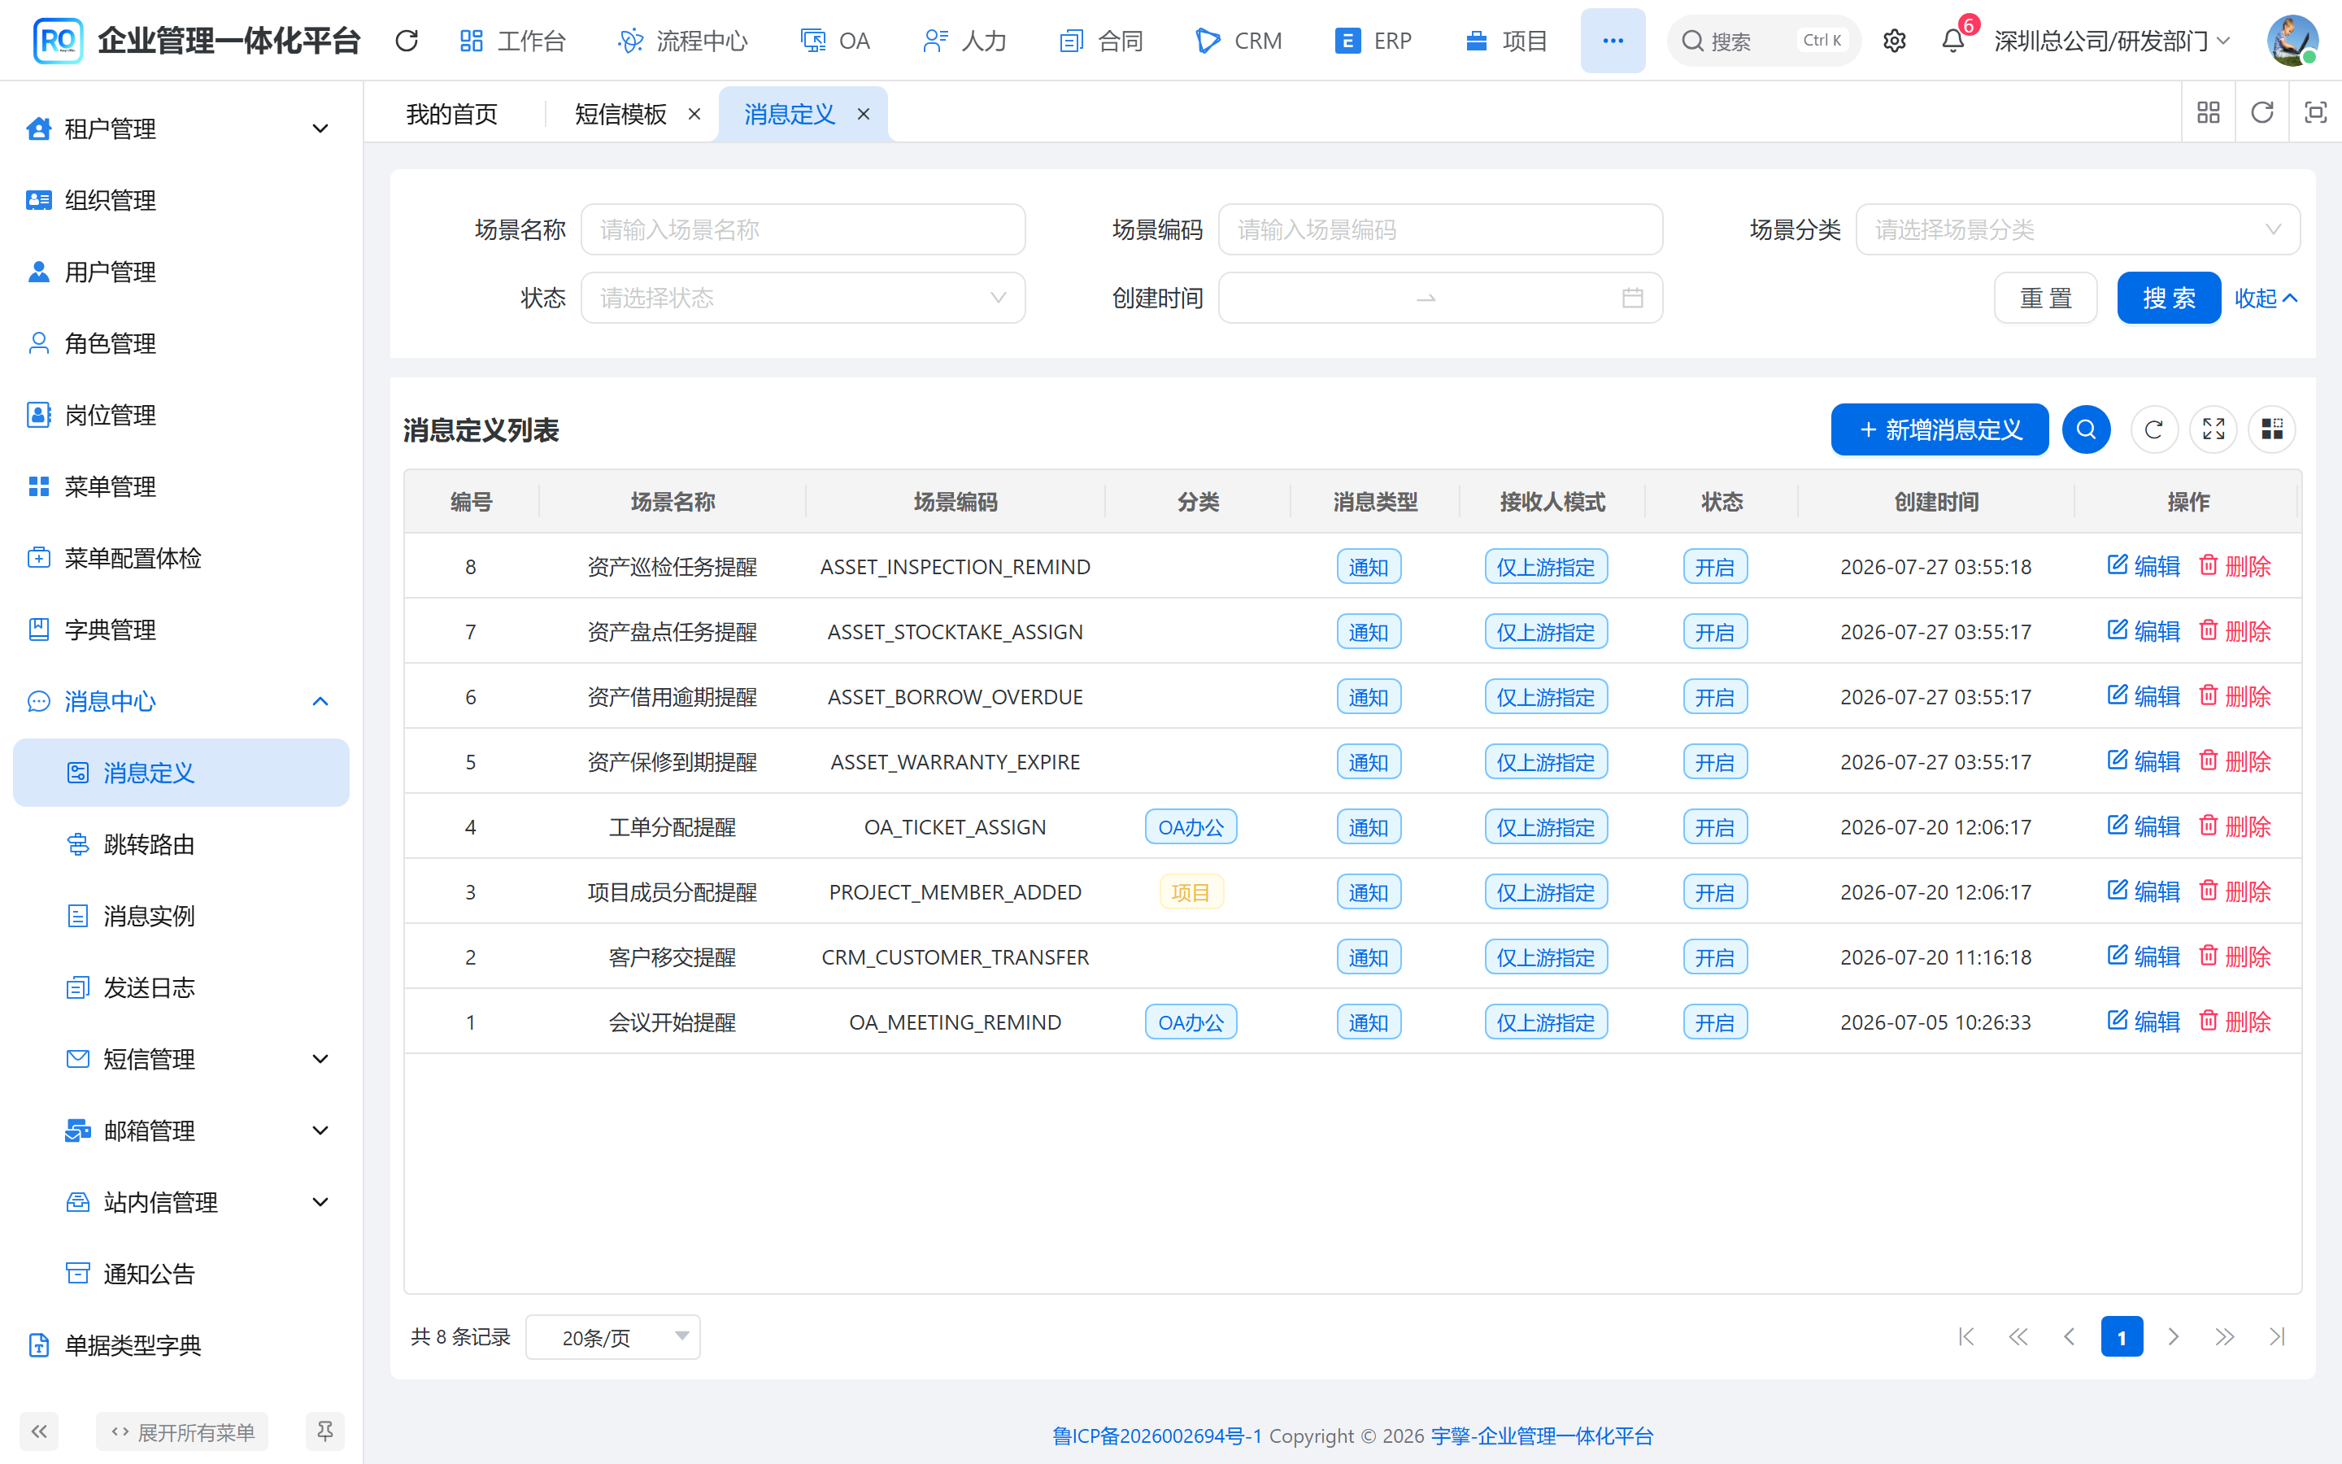2342x1464 pixels.
Task: Delete the 工单分配提醒 row
Action: pyautogui.click(x=2235, y=827)
